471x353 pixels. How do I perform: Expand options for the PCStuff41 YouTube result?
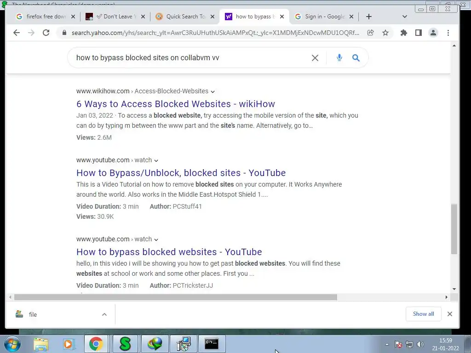tap(156, 160)
